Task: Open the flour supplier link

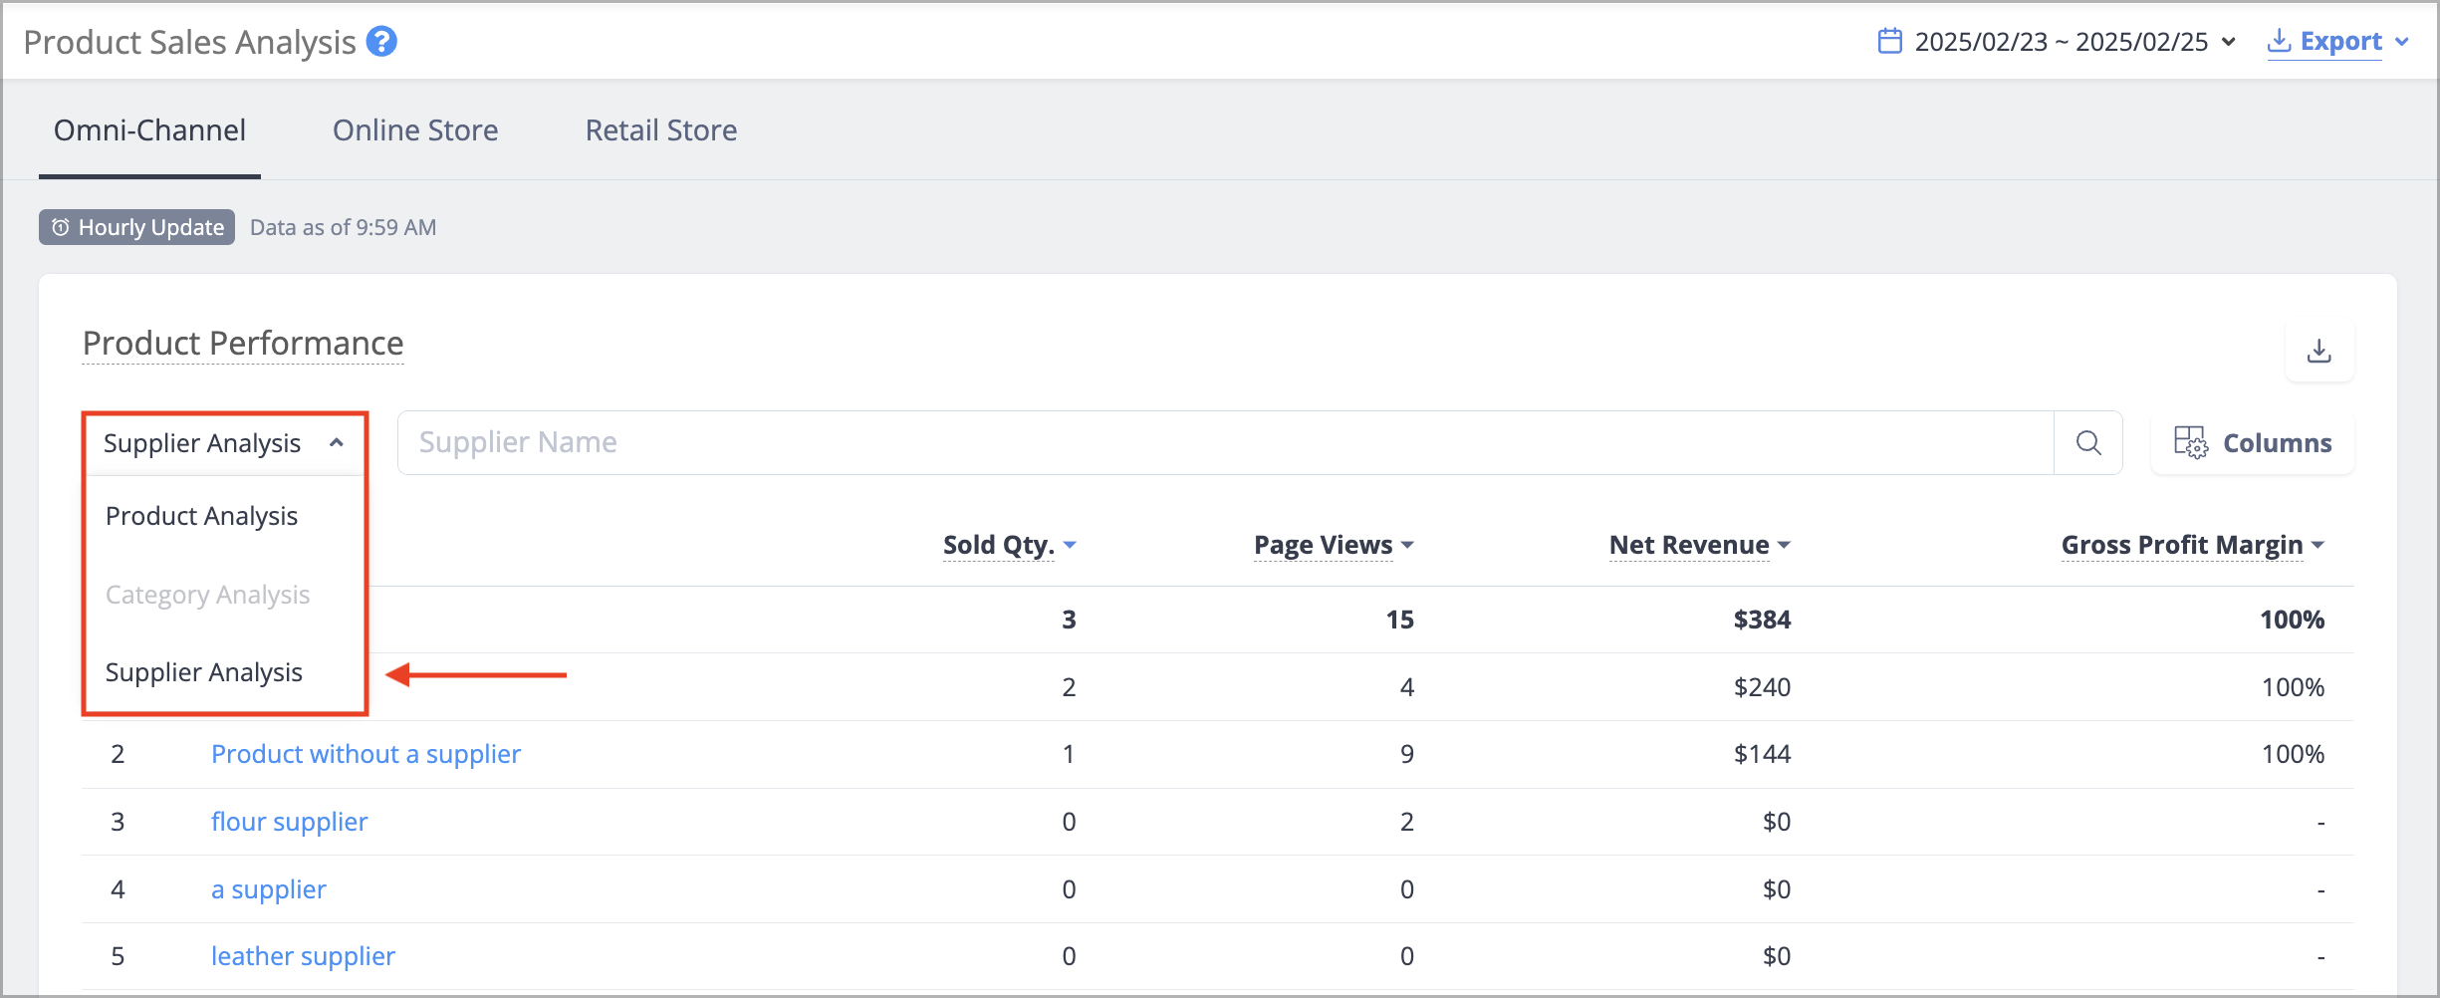Action: pos(289,822)
